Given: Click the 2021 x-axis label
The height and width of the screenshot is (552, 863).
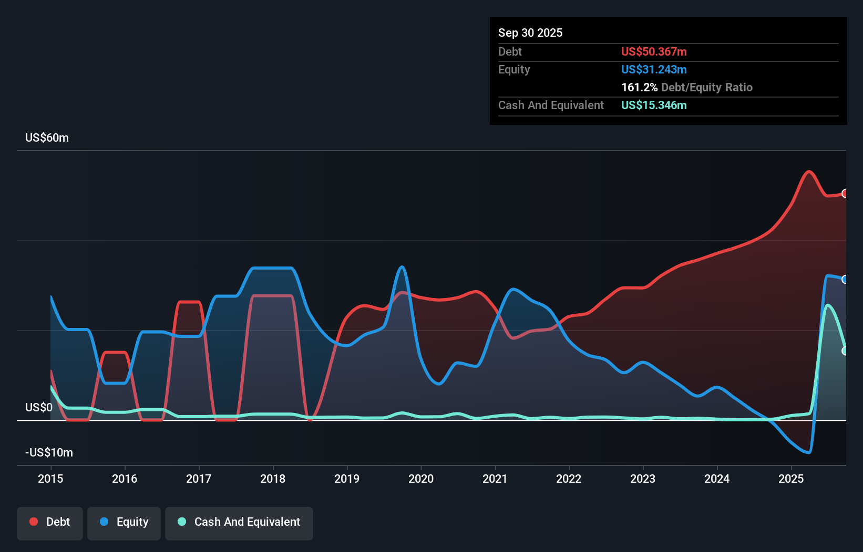Looking at the screenshot, I should tap(495, 479).
